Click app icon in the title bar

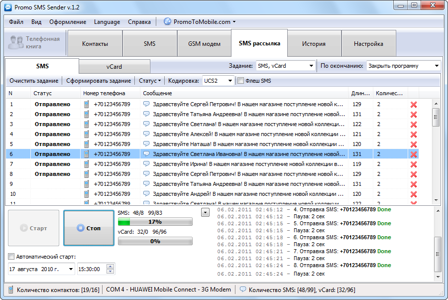(x=8, y=7)
